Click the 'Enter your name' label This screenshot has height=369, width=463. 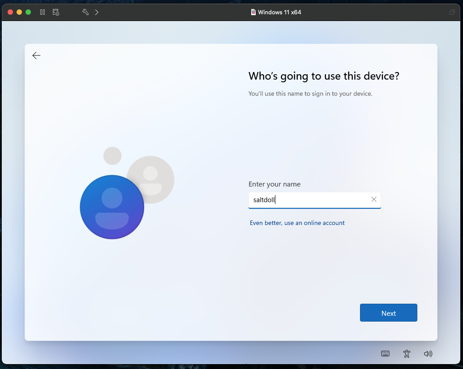(x=274, y=184)
